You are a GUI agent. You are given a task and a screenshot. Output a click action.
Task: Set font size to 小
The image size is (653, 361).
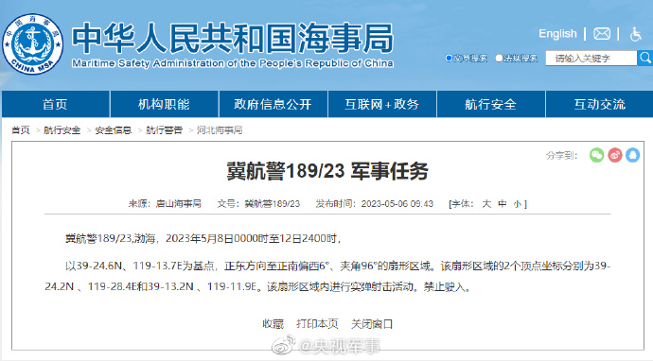[x=518, y=204]
